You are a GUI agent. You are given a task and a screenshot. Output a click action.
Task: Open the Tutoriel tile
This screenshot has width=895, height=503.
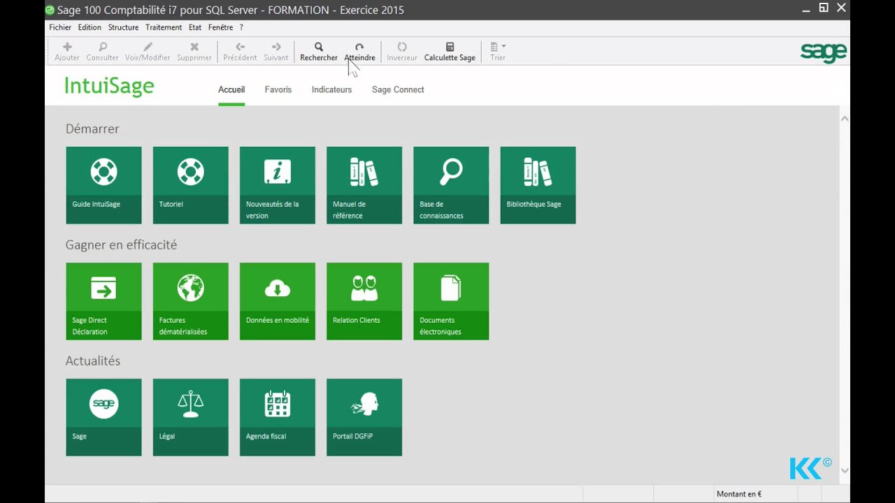click(x=190, y=185)
